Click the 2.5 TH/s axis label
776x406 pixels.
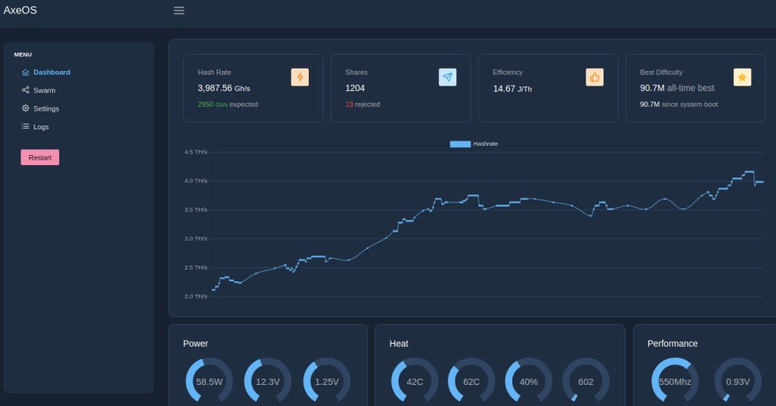[196, 267]
